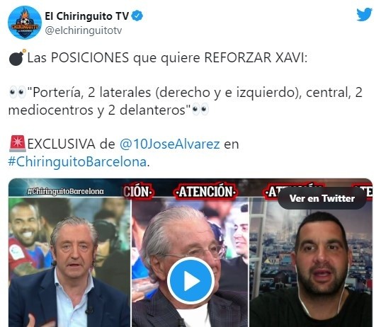Click the right video panel
This screenshot has width=381, height=327.
[x=311, y=262]
